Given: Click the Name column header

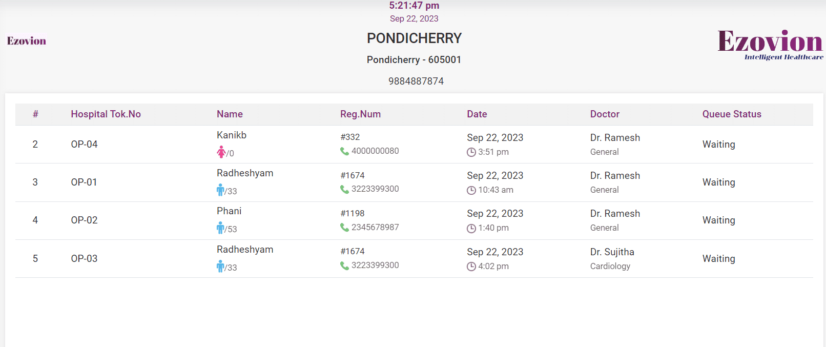Looking at the screenshot, I should coord(230,114).
